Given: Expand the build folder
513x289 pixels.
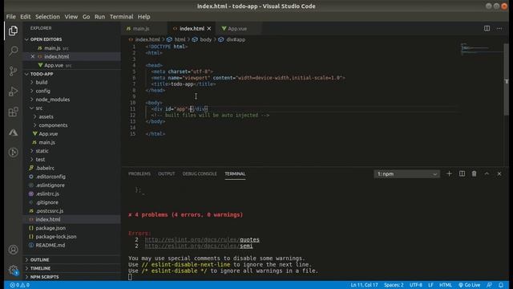Looking at the screenshot, I should coord(42,82).
